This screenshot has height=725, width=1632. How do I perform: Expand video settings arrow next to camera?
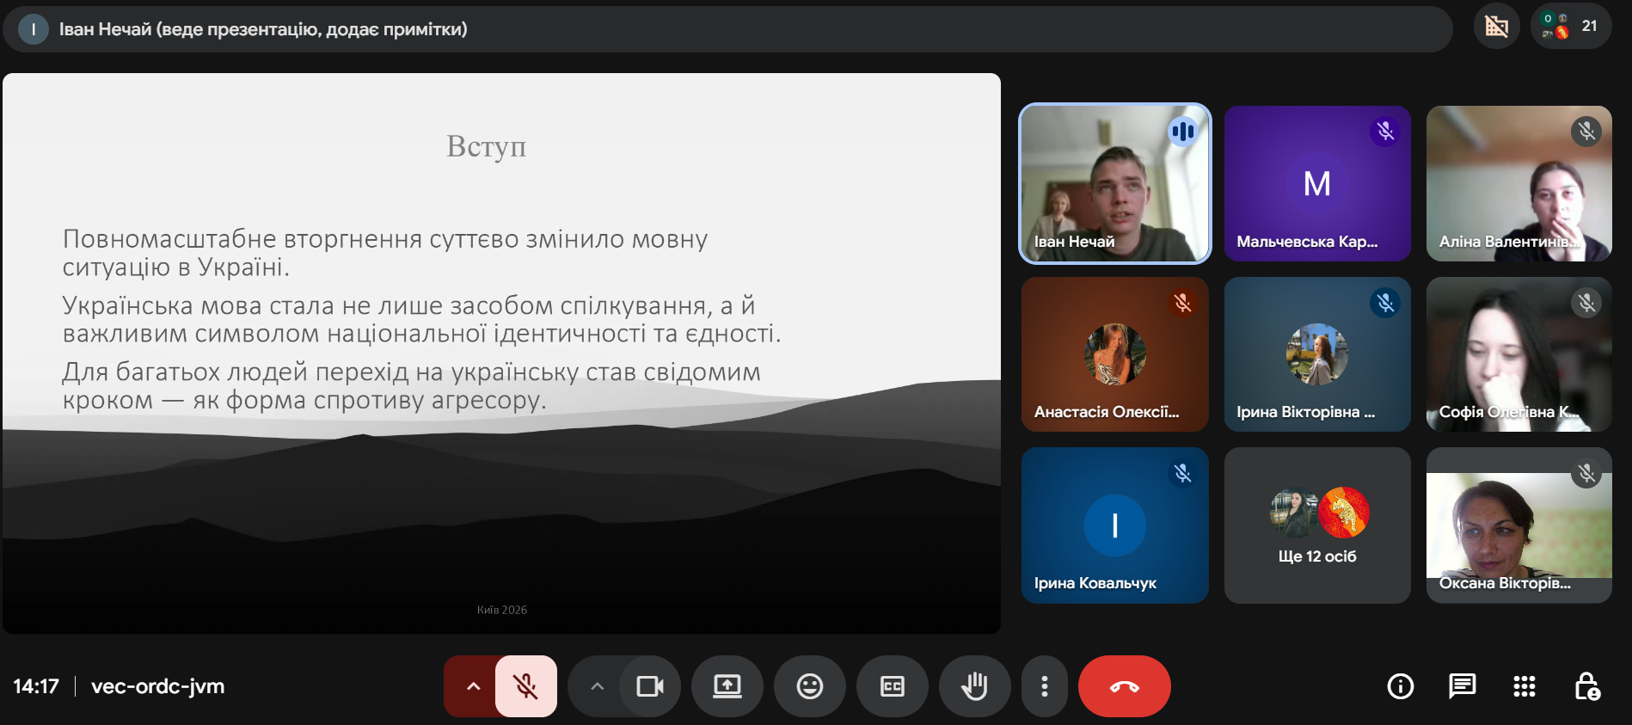(x=597, y=686)
